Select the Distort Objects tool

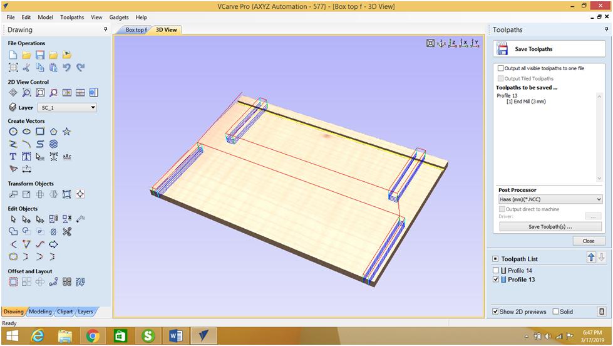(x=67, y=194)
